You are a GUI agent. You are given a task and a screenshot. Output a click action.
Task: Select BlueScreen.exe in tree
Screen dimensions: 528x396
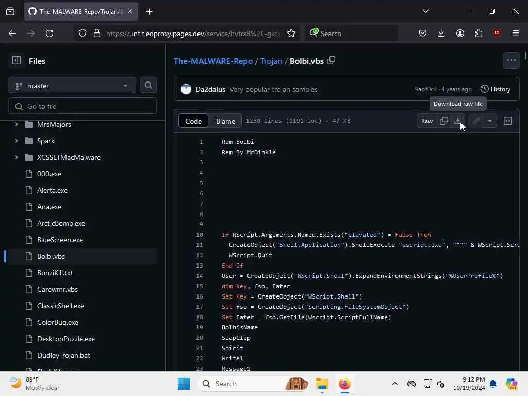(x=60, y=240)
